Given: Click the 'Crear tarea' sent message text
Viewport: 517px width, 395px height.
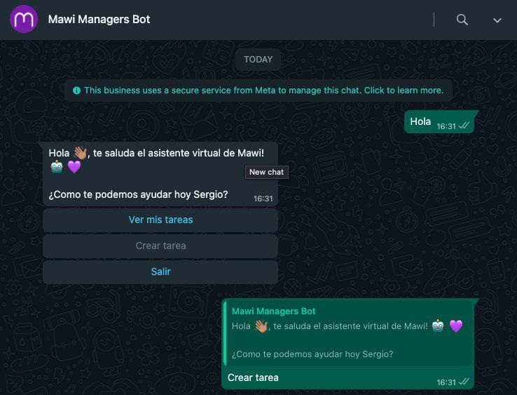Looking at the screenshot, I should (253, 377).
